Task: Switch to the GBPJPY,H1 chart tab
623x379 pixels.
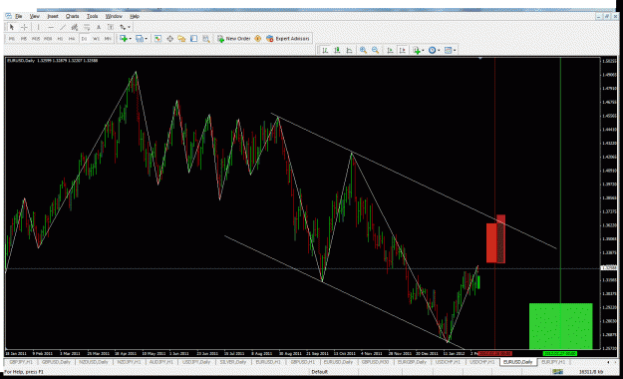Action: tap(21, 362)
